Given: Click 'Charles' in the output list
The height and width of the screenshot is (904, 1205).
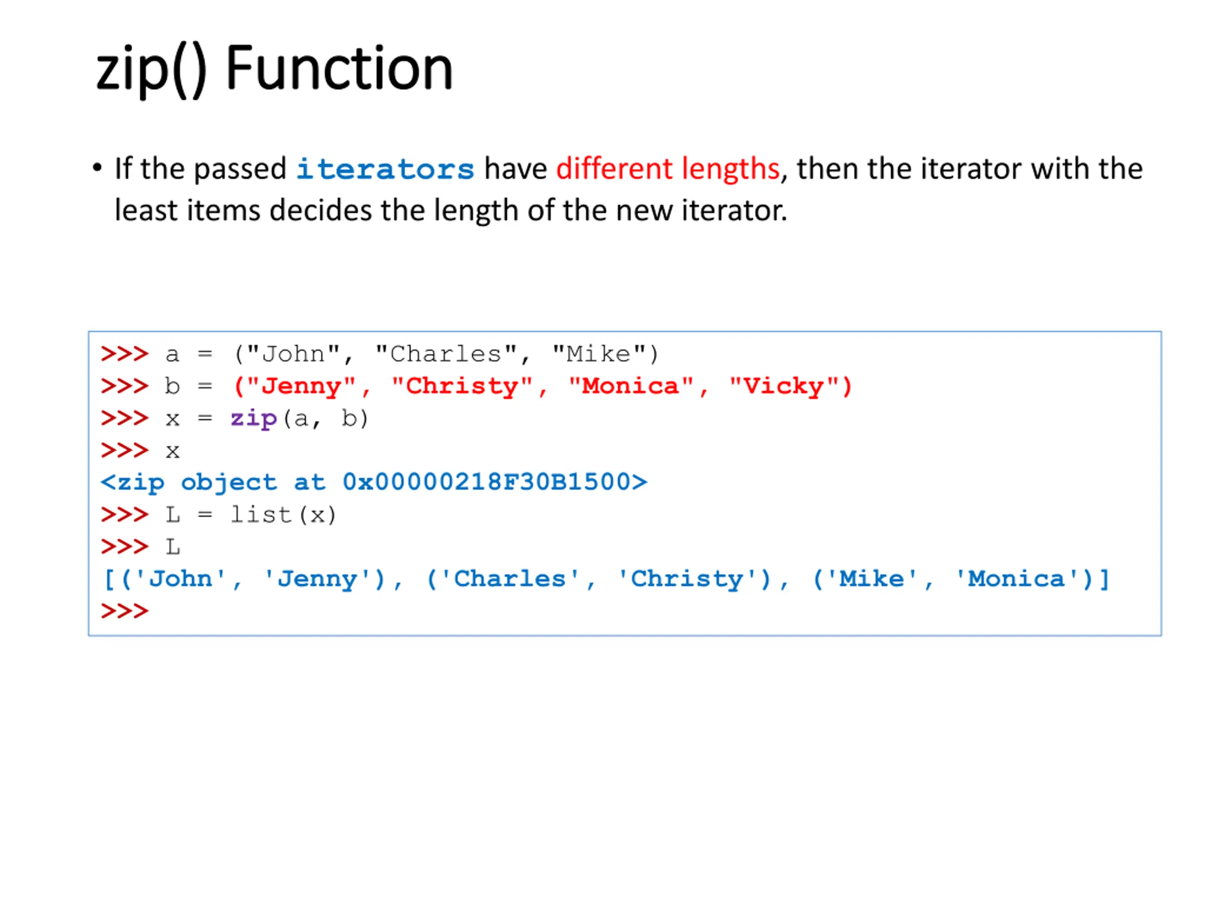Looking at the screenshot, I should (x=510, y=579).
